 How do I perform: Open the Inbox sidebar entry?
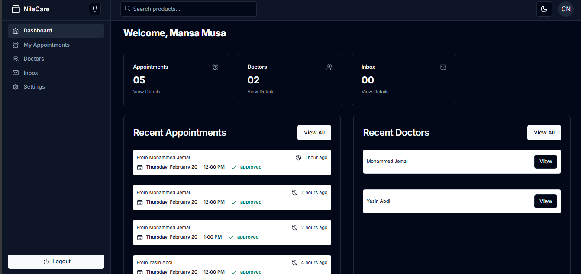tap(30, 73)
